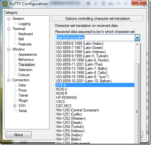Image resolution: width=151 pixels, height=145 pixels.
Task: Open the character set dropdown arrow
Action: 137,38
